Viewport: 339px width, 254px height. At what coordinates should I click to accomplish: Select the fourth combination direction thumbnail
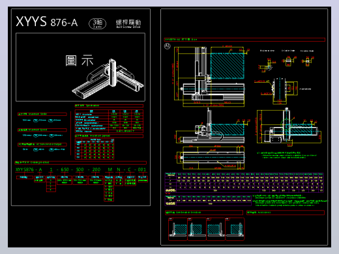[x=235, y=229]
